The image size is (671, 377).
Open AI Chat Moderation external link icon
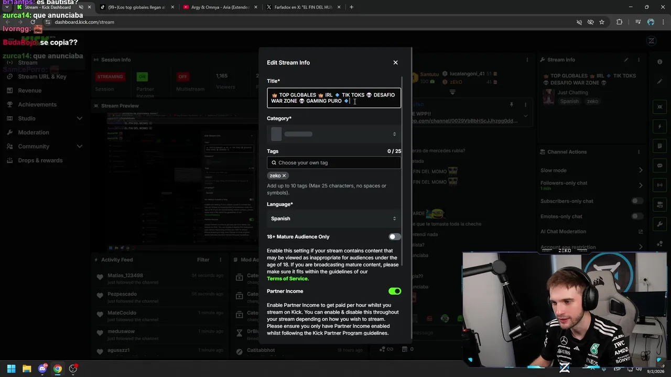pyautogui.click(x=640, y=231)
